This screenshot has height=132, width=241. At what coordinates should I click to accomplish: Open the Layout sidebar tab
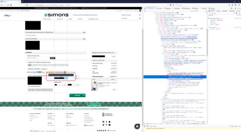click(218, 11)
